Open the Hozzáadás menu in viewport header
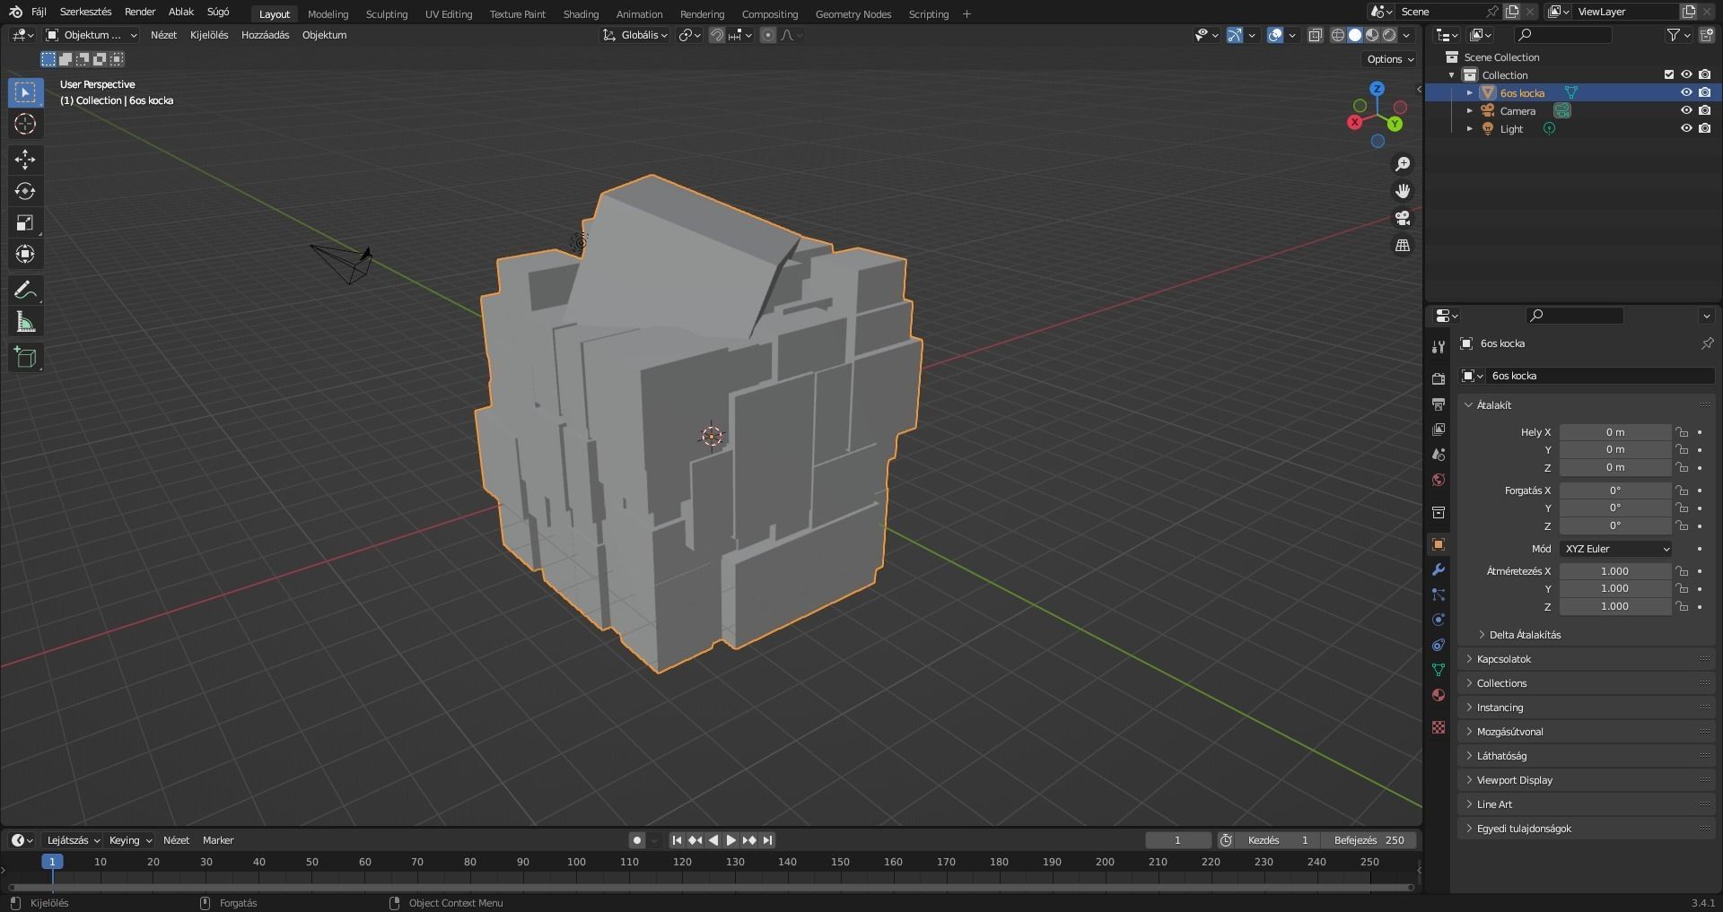Viewport: 1723px width, 912px height. tap(265, 35)
